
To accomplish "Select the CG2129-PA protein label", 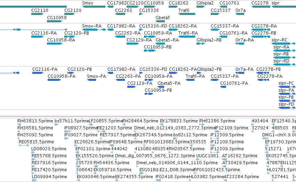I will coord(140,83).
